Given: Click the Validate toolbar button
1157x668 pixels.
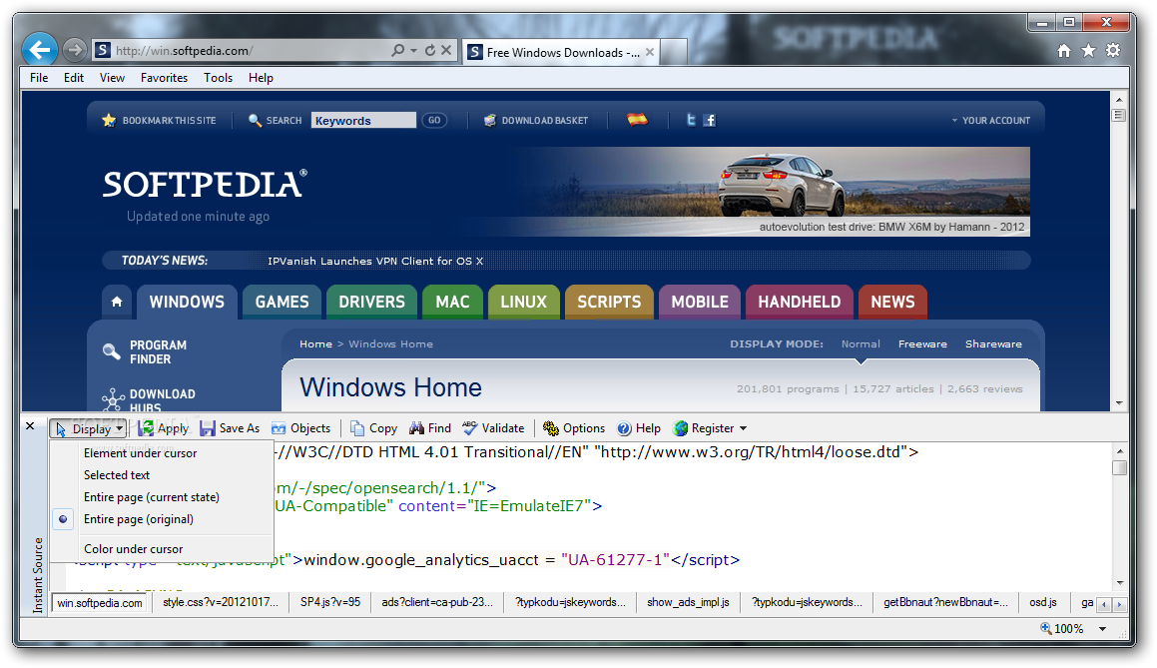Looking at the screenshot, I should (493, 428).
